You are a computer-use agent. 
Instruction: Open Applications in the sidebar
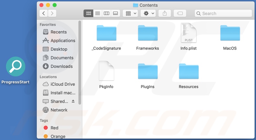point(58,41)
